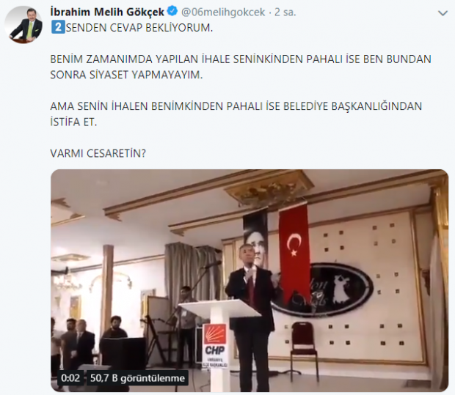The image size is (455, 395).
Task: Click the "SENDEN CEVAP BEKLİYORUM." line
Action: click(x=139, y=28)
